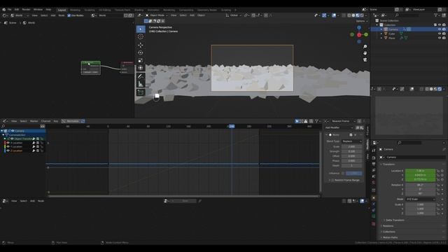The image size is (448, 252).
Task: Click the viewport pan hand icon
Action: 365,53
